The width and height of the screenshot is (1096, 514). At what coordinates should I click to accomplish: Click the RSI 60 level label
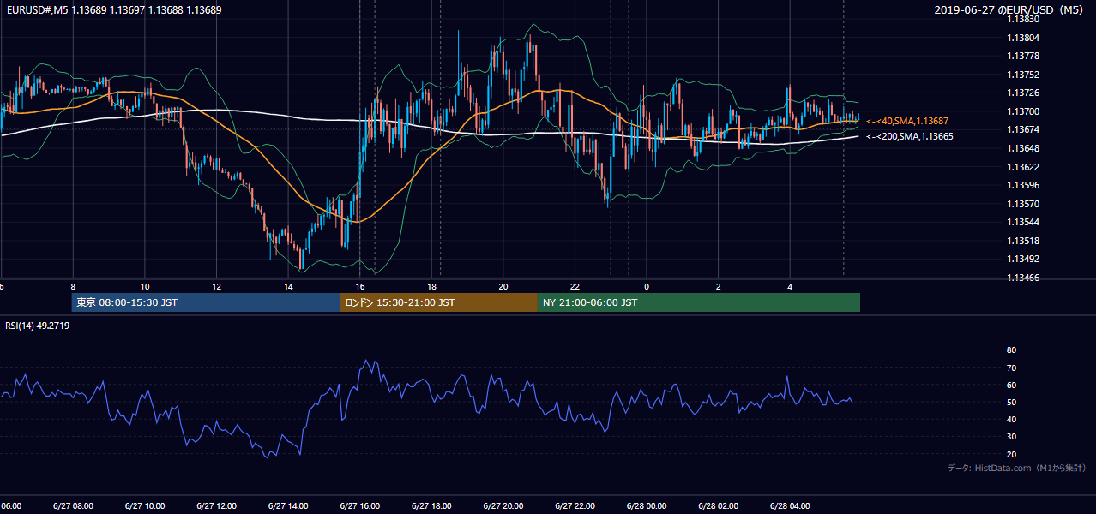click(1012, 385)
